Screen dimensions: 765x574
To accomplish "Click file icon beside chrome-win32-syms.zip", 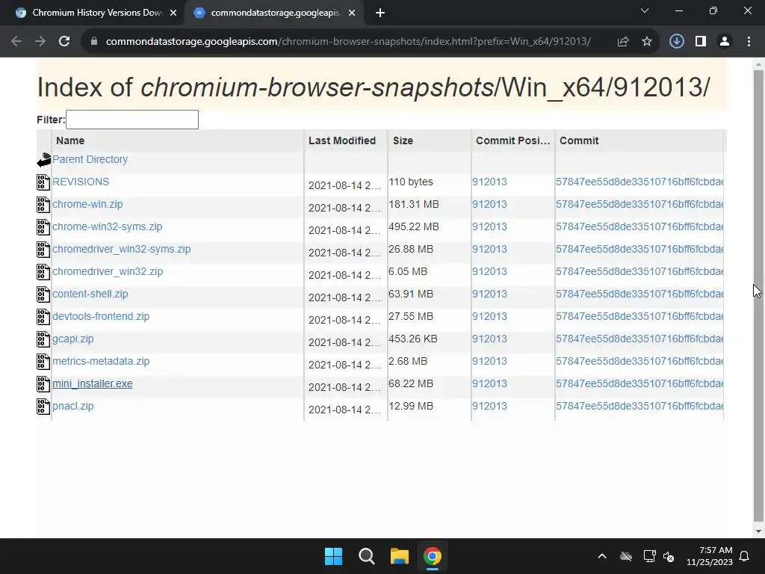I will [x=43, y=227].
